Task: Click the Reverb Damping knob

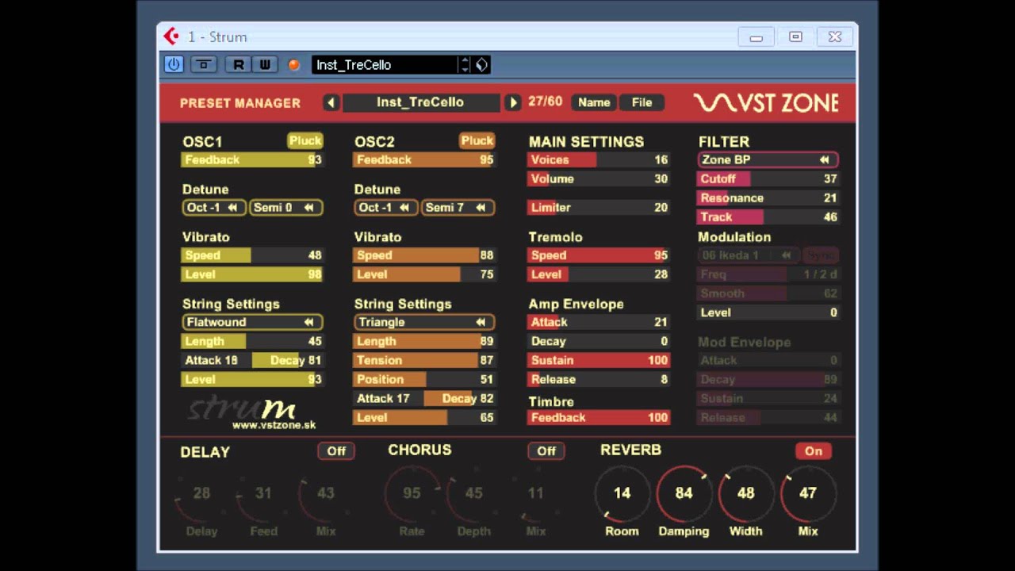Action: coord(684,493)
